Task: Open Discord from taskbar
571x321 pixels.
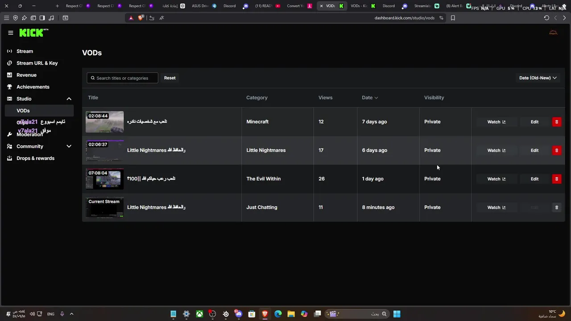Action: pyautogui.click(x=239, y=314)
